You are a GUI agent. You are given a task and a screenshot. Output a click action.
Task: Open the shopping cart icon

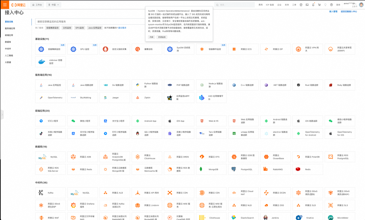point(319,5)
